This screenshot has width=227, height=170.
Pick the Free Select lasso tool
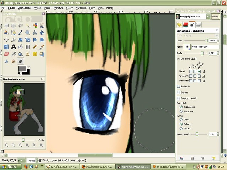tap(21, 26)
